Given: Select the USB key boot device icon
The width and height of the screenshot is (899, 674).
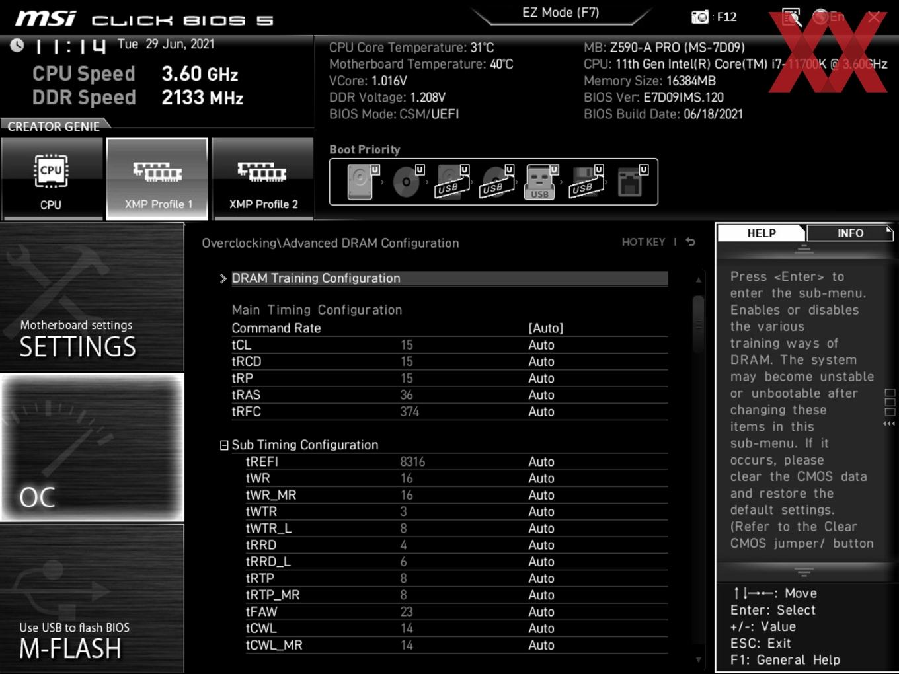Looking at the screenshot, I should (x=540, y=182).
